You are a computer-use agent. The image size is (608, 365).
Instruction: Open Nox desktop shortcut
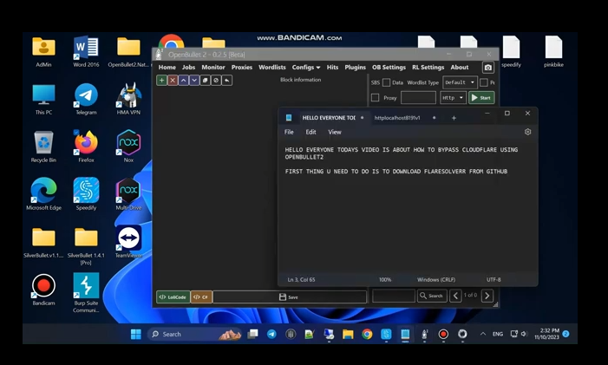pos(128,147)
